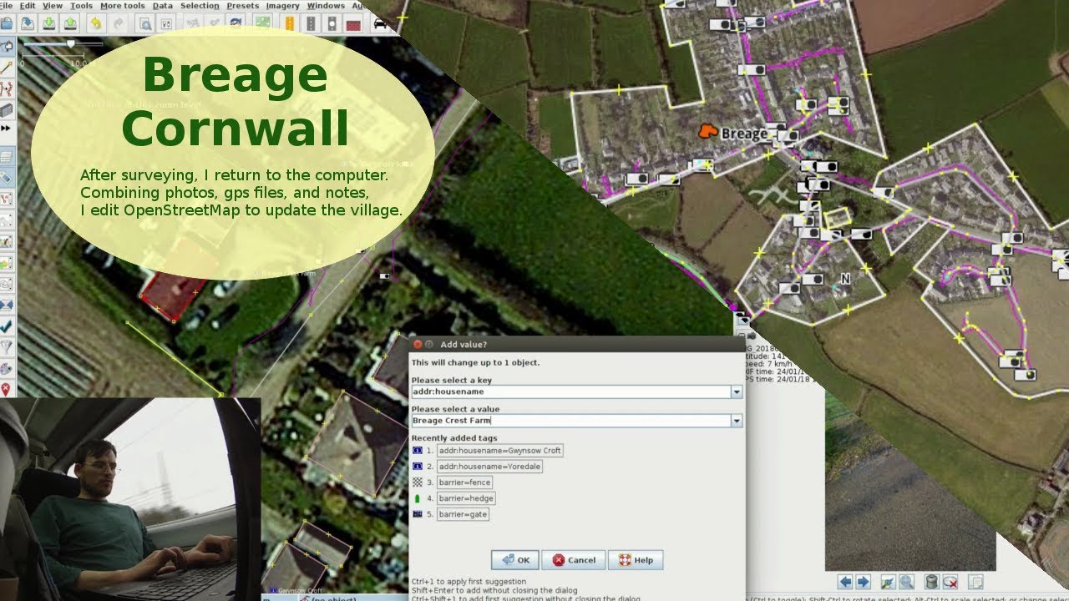Expand the key dropdown arrow beside addr:housename
The width and height of the screenshot is (1069, 601).
coord(737,391)
